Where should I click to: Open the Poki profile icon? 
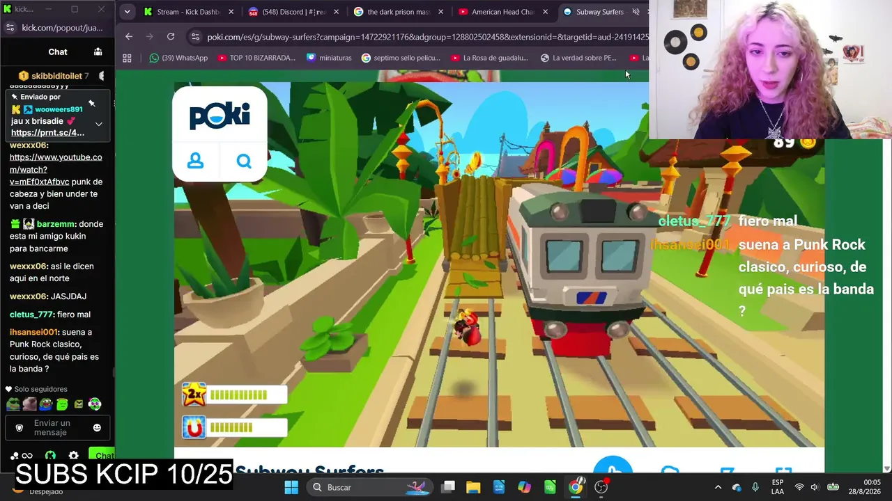pos(196,161)
